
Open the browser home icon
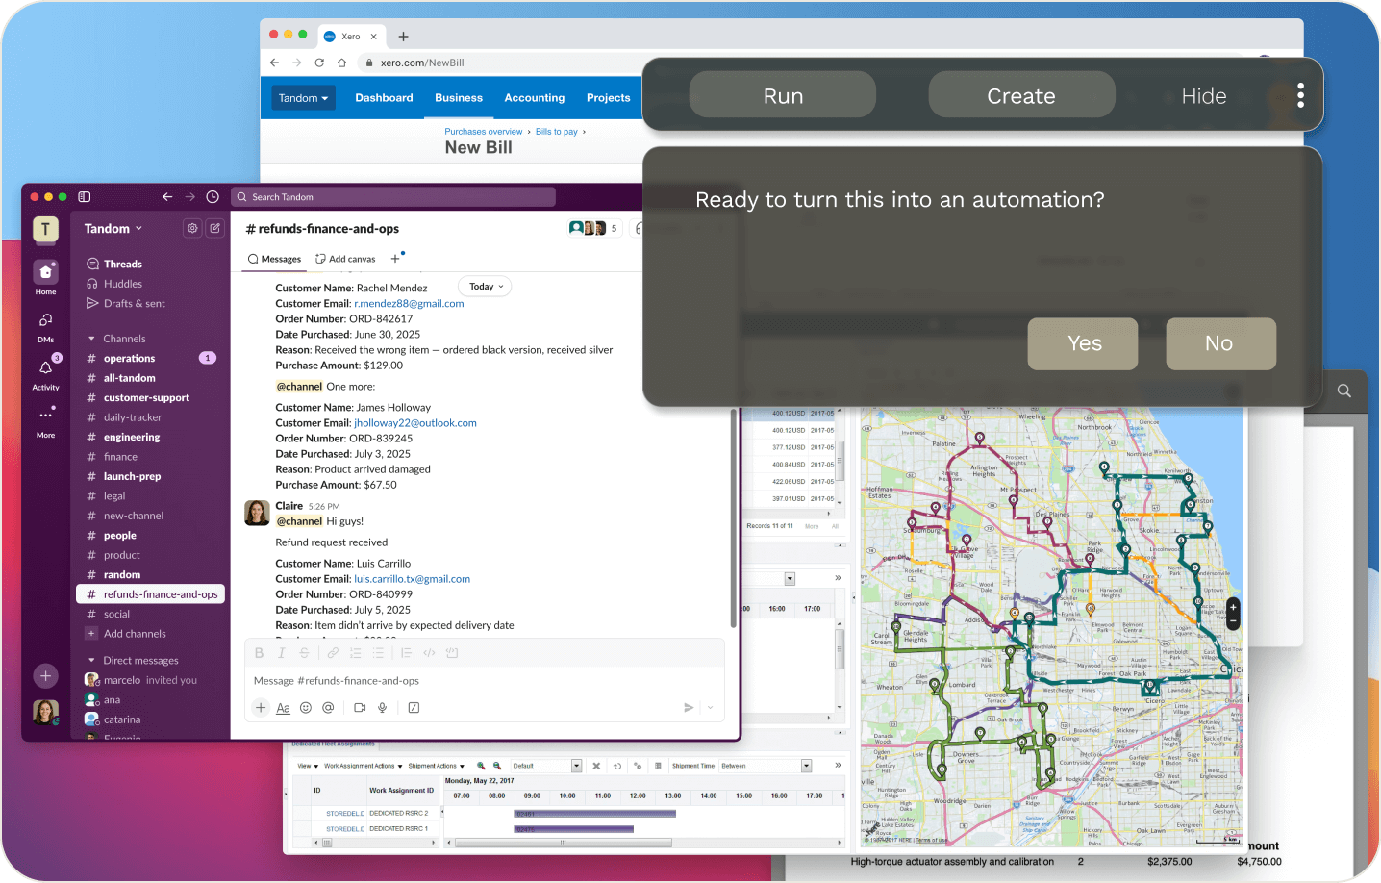[x=341, y=63]
